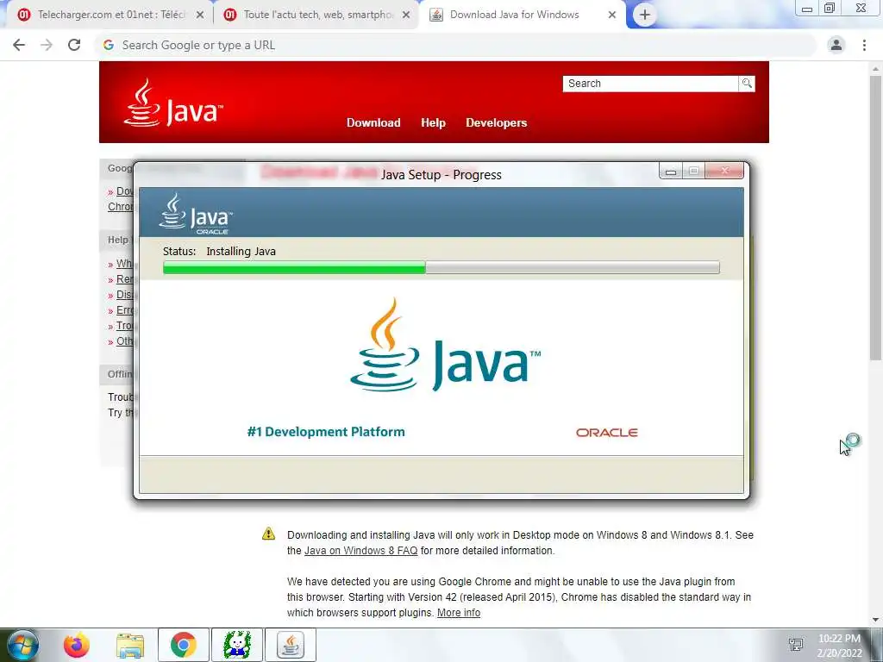Click the yellow warning triangle icon
Screen dimensions: 883x662
269,534
